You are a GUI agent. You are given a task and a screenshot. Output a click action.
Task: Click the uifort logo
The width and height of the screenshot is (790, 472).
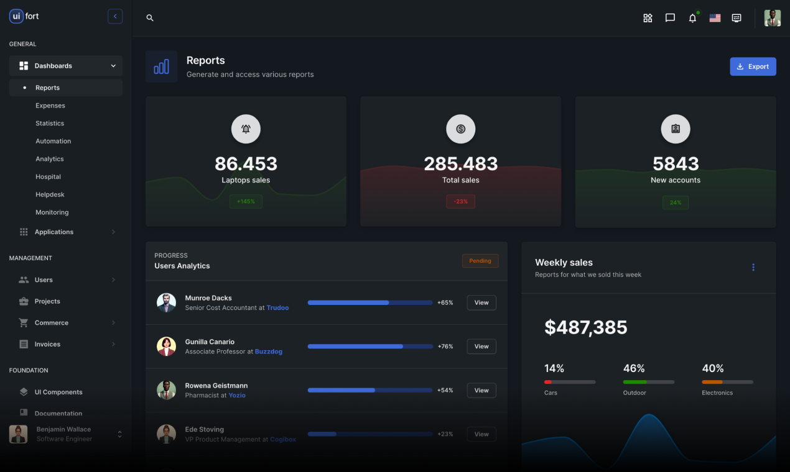(24, 16)
